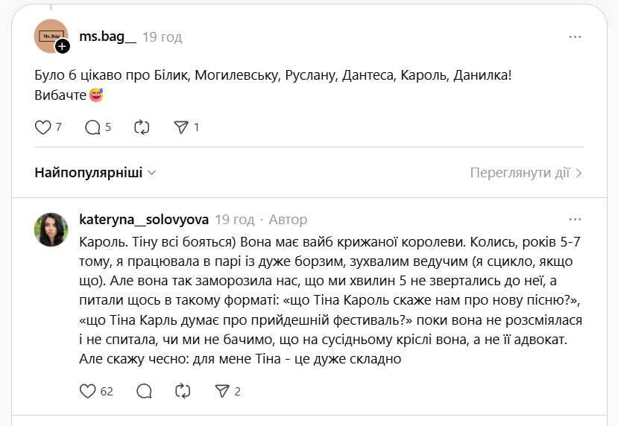Open kateryna__solovyova profile username link
Image resolution: width=618 pixels, height=426 pixels.
pyautogui.click(x=144, y=220)
